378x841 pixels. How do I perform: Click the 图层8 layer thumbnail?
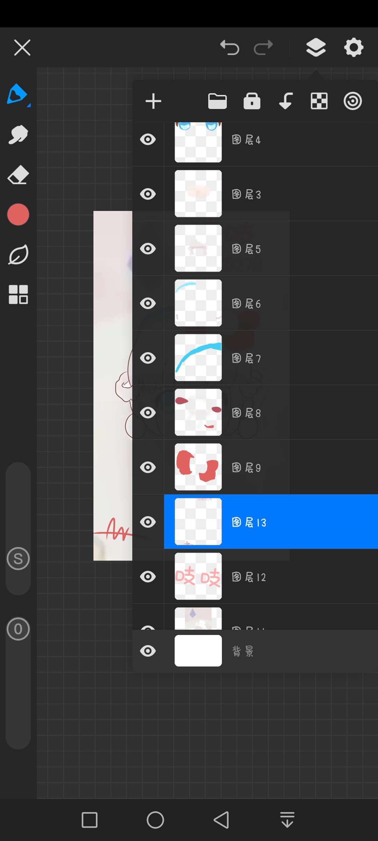click(x=198, y=412)
